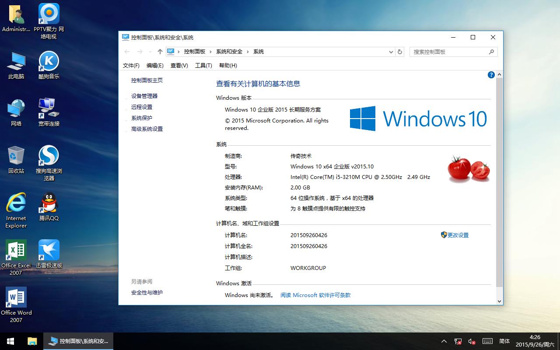Image resolution: width=560 pixels, height=350 pixels.
Task: Open network status tray icon
Action: (x=458, y=341)
